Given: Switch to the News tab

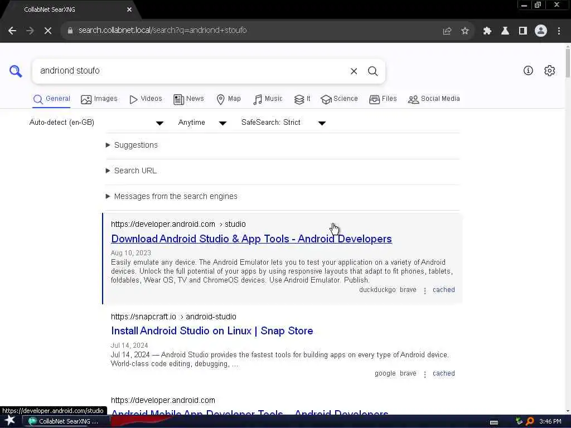Looking at the screenshot, I should coord(188,99).
